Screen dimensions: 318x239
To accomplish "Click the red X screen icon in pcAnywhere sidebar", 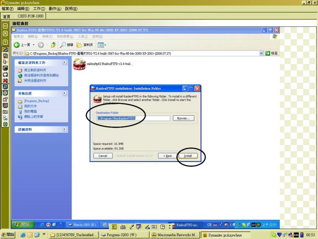I will point(5,80).
